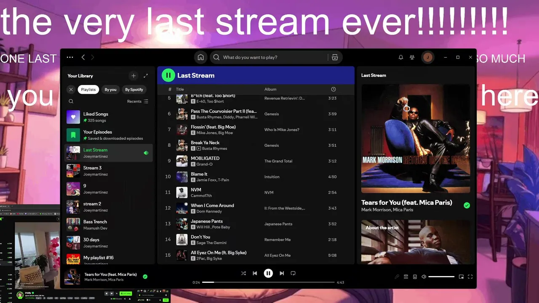
Task: Adjust the volume slider
Action: [441, 276]
